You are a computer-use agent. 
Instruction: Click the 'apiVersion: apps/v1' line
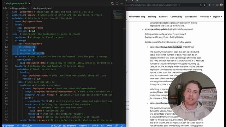tap(24, 15)
